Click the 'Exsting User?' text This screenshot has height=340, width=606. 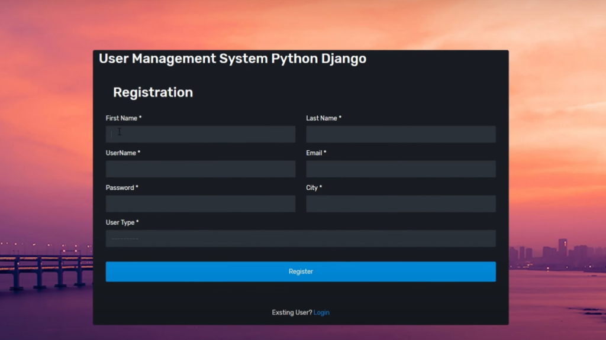(292, 313)
